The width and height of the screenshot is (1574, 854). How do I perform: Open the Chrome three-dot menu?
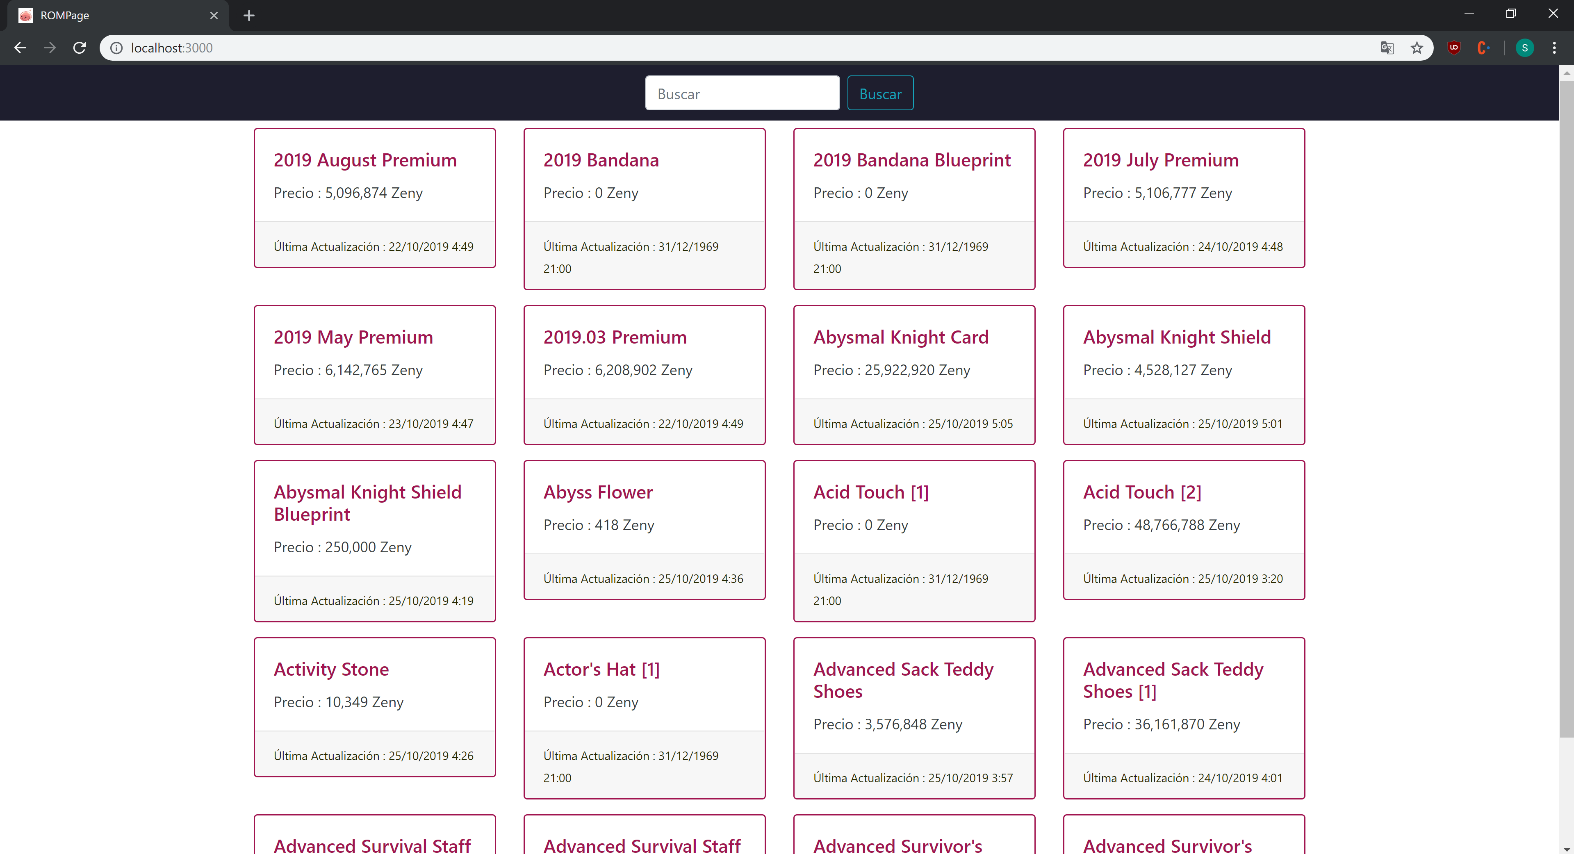1554,48
